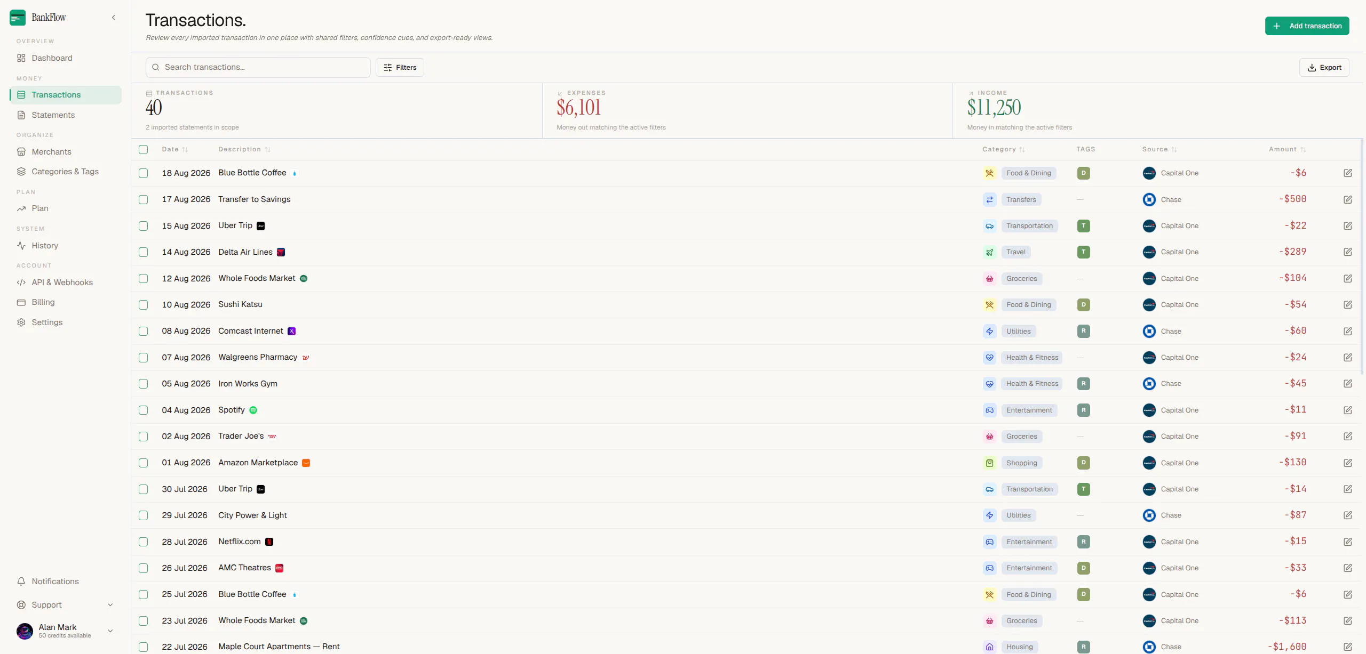The width and height of the screenshot is (1366, 654).
Task: Edit the Netflix.com transaction
Action: click(x=1347, y=542)
